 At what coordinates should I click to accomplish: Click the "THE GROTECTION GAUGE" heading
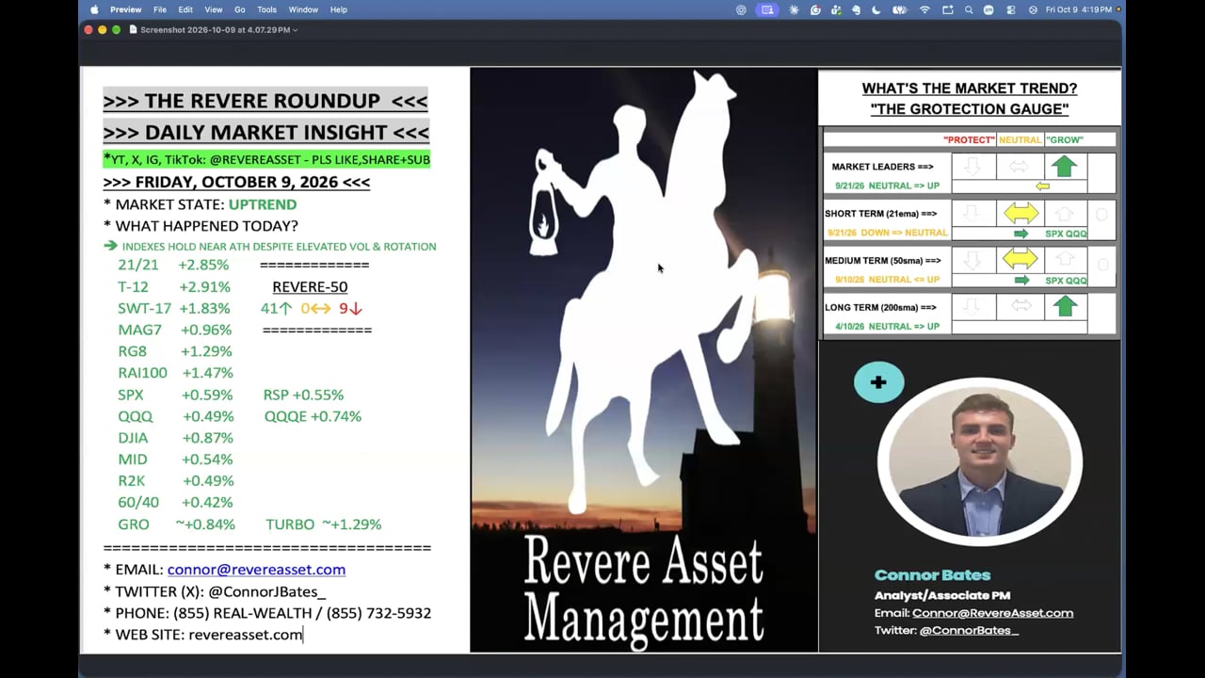point(970,109)
